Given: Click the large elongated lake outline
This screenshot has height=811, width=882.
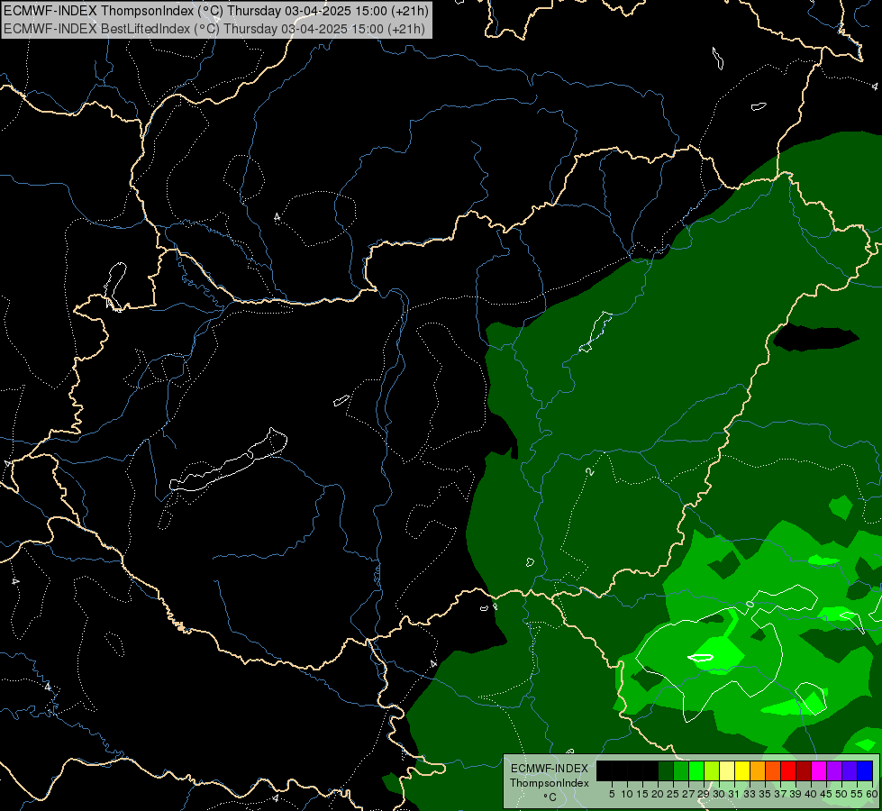Looking at the screenshot, I should pyautogui.click(x=229, y=461).
